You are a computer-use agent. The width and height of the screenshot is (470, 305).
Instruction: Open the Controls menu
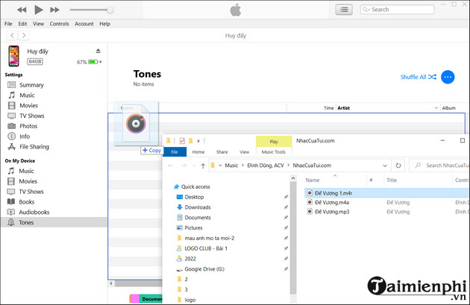pos(60,24)
